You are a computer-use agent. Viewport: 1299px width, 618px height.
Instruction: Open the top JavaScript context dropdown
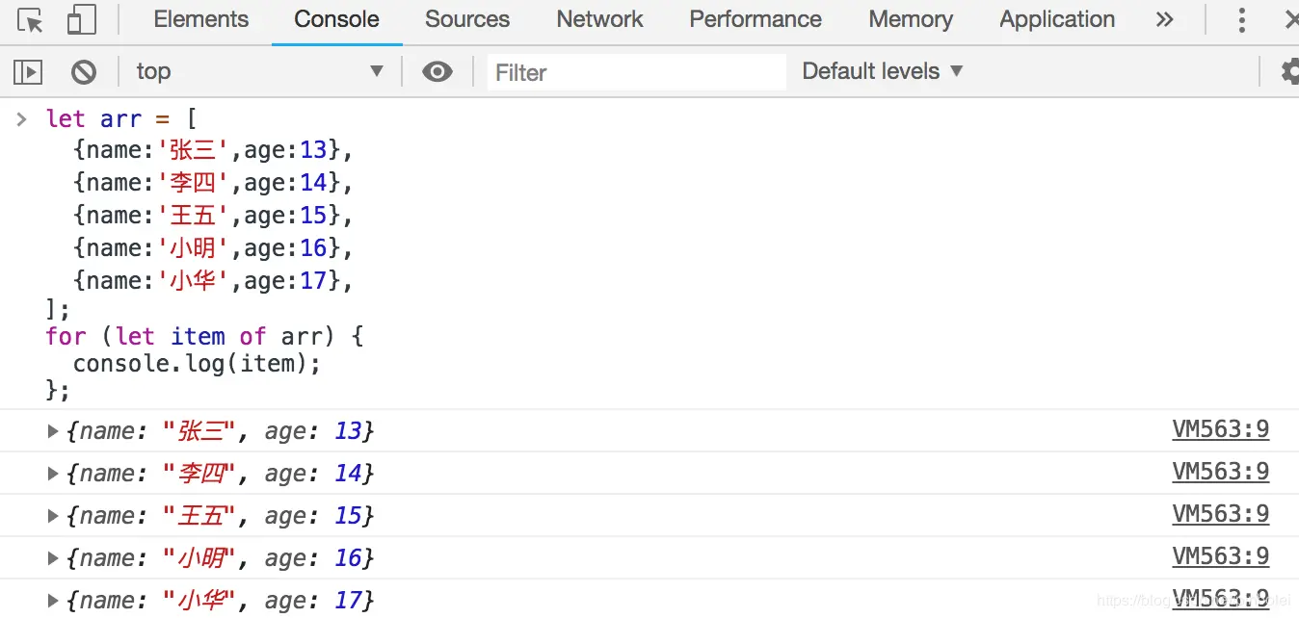pyautogui.click(x=258, y=71)
